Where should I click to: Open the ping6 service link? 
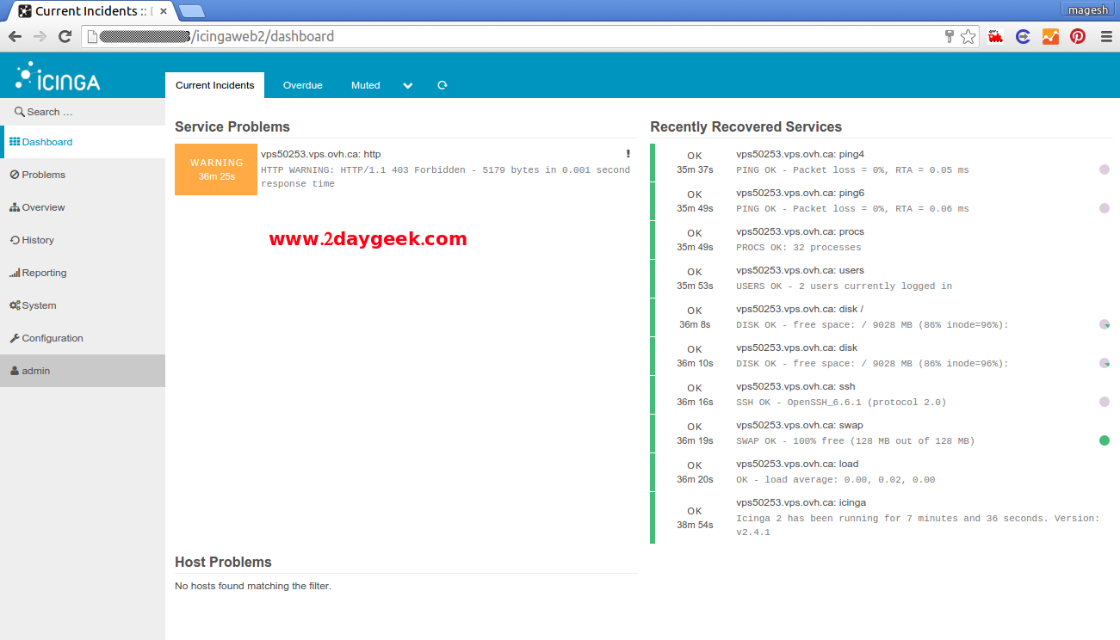[x=800, y=193]
